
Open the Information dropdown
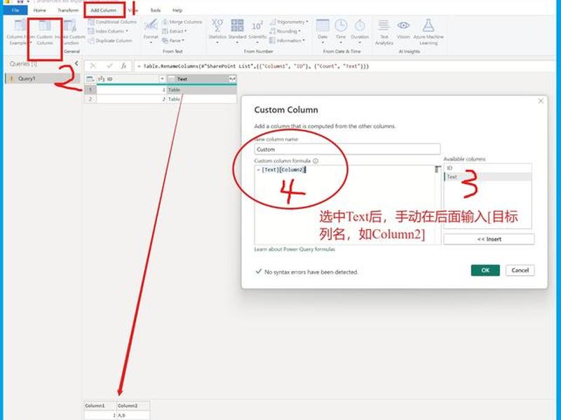coord(288,41)
